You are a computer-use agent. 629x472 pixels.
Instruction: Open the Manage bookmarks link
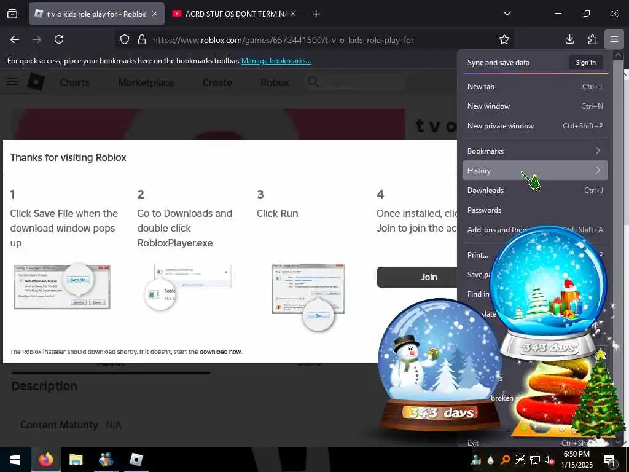point(276,61)
